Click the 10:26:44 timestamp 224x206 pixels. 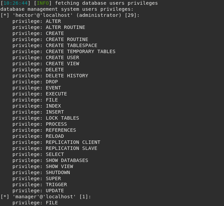coord(15,3)
